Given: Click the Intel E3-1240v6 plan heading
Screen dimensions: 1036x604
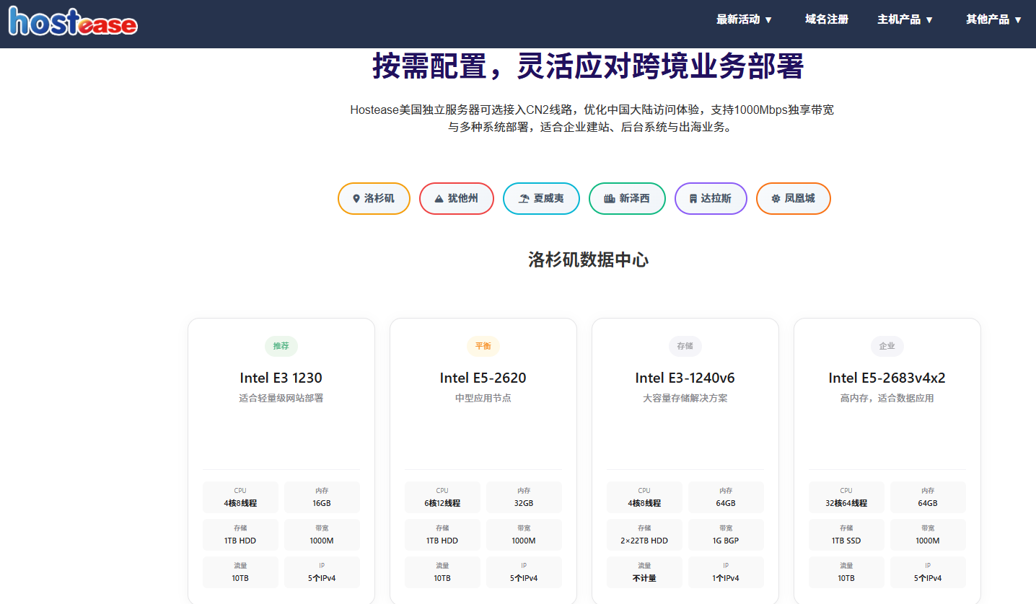Looking at the screenshot, I should tap(685, 378).
